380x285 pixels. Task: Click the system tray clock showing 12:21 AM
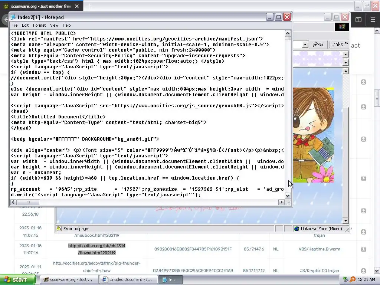tap(366, 279)
